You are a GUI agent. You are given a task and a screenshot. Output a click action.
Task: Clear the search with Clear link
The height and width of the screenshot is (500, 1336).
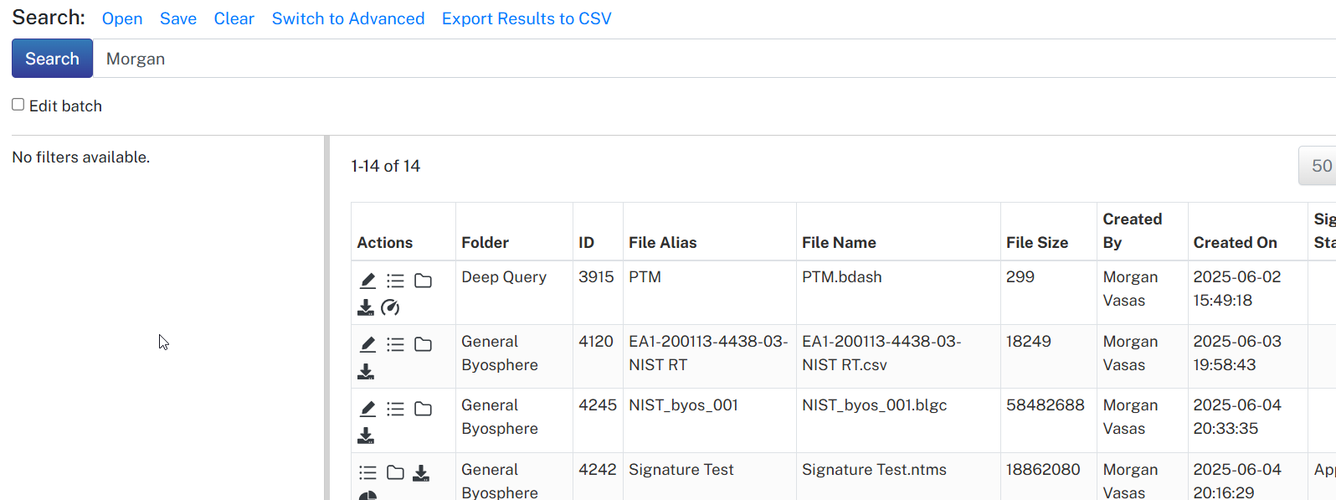click(x=234, y=18)
